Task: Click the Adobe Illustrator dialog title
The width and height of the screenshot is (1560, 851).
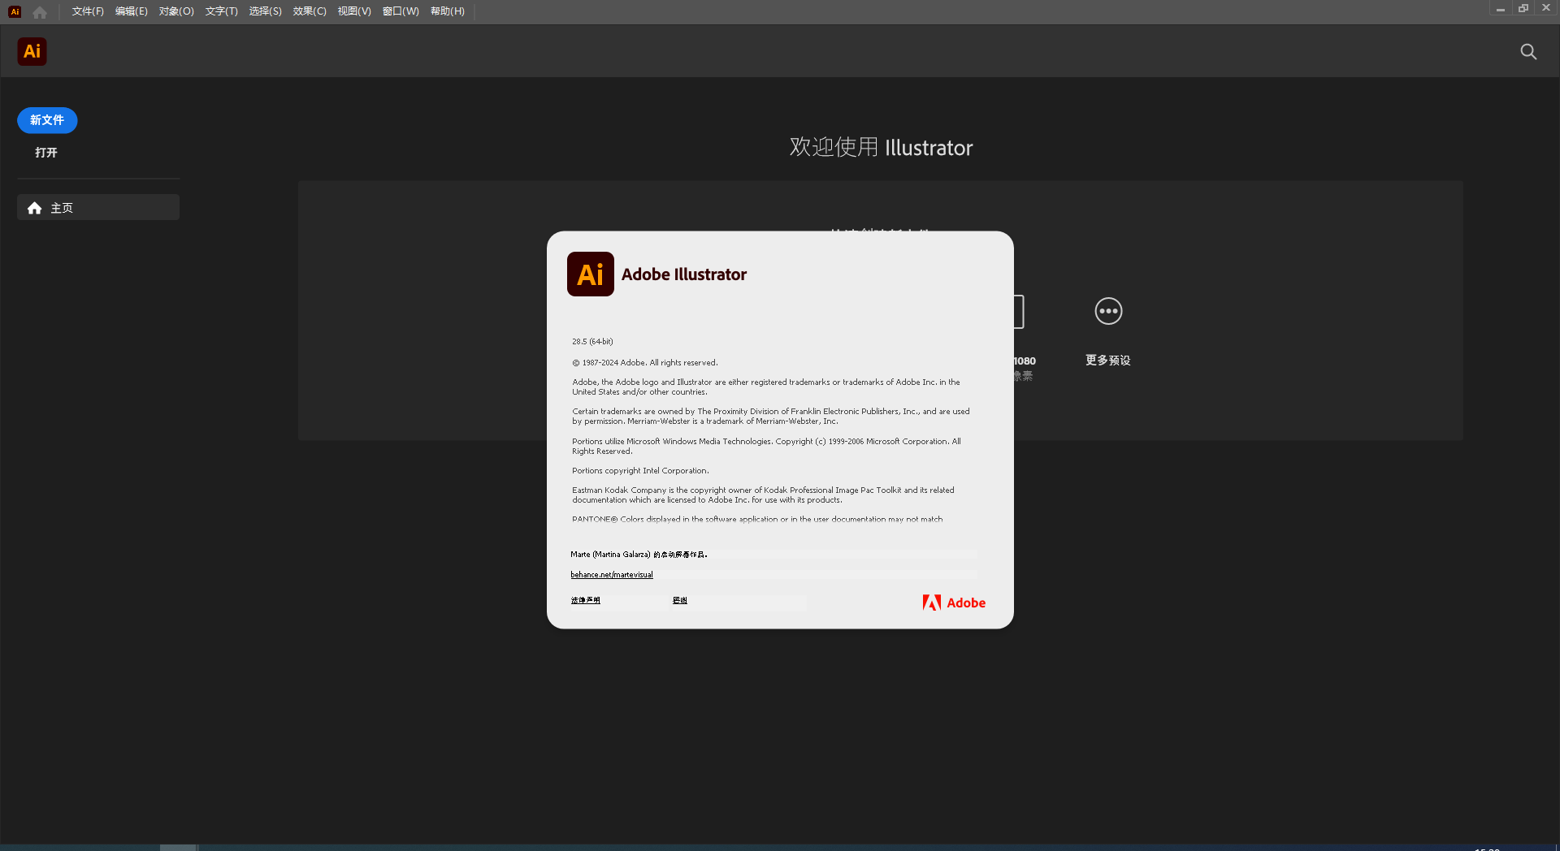Action: click(684, 274)
